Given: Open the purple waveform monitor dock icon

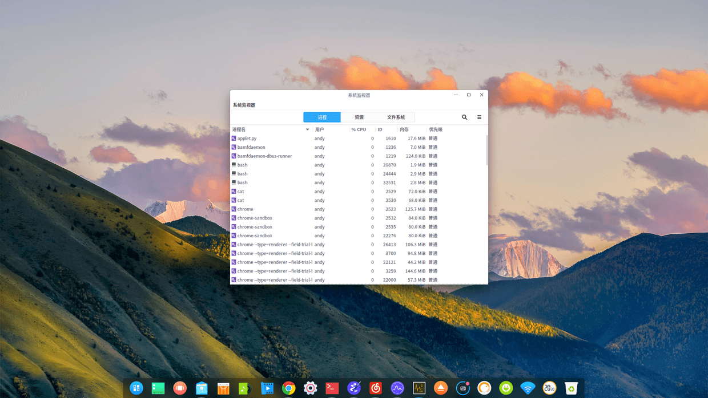Looking at the screenshot, I should pyautogui.click(x=397, y=388).
